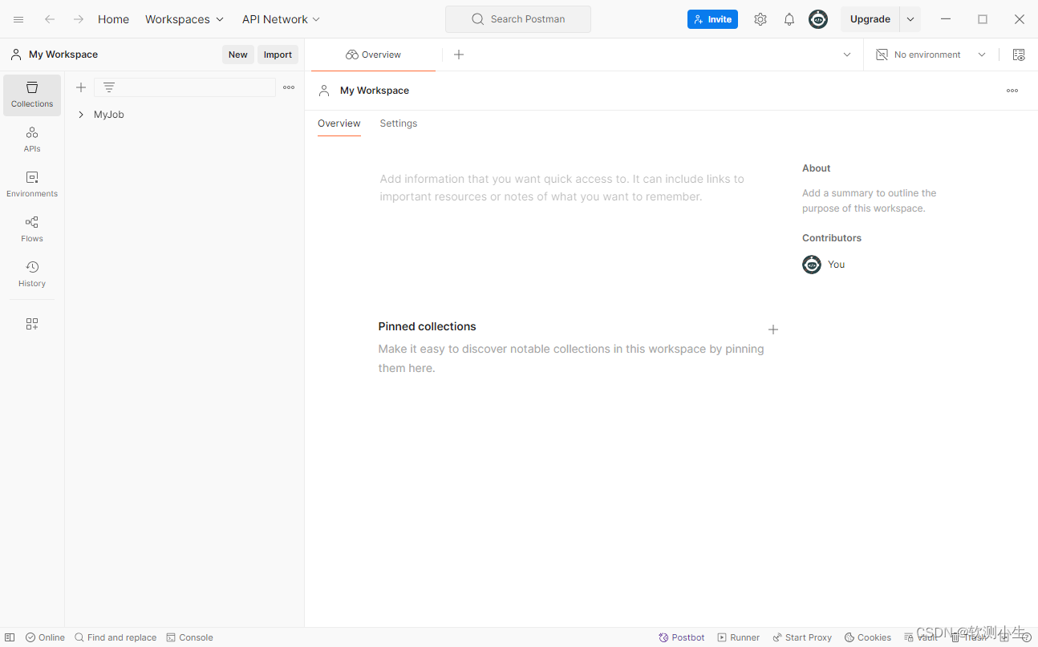Open the tab list chevron dropdown

[847, 55]
